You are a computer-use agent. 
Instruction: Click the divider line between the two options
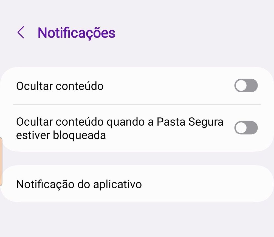point(137,105)
